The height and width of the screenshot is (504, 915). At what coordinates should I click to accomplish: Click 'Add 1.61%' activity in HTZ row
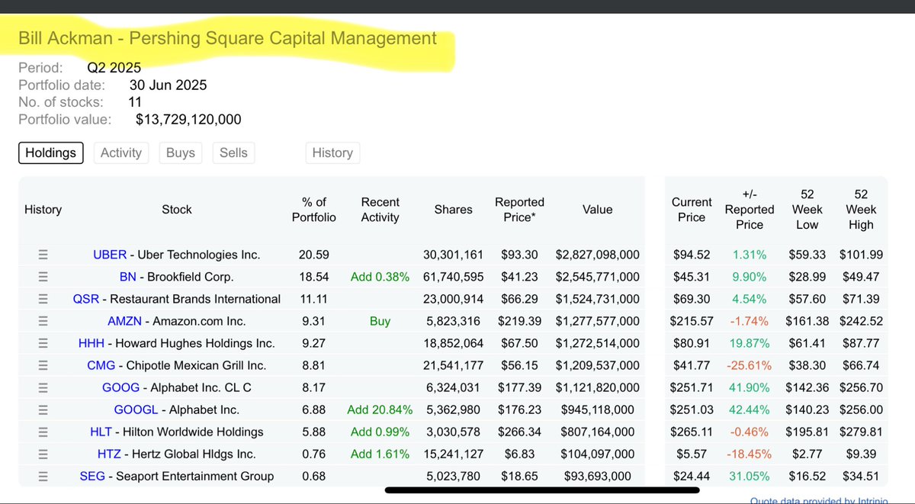[x=380, y=454]
